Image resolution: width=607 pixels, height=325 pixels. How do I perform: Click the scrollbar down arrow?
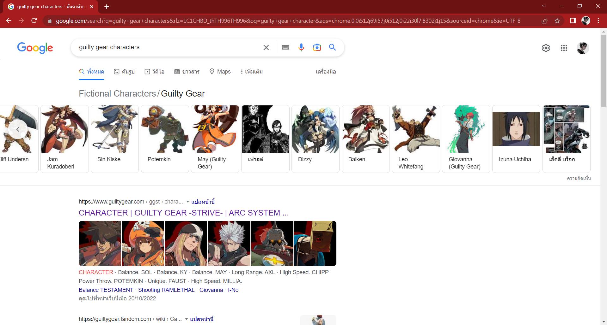[x=604, y=322]
